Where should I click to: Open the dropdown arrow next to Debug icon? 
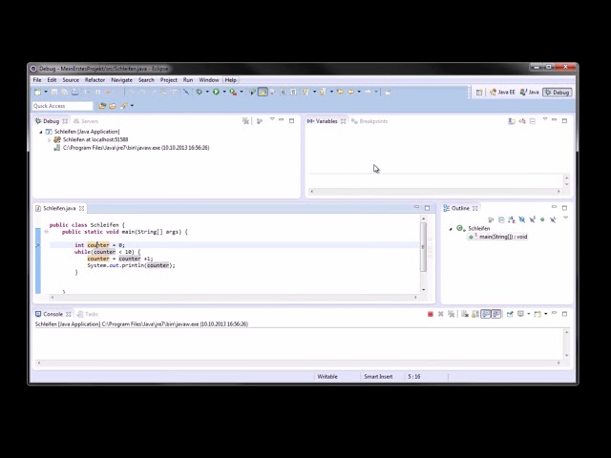[x=207, y=92]
